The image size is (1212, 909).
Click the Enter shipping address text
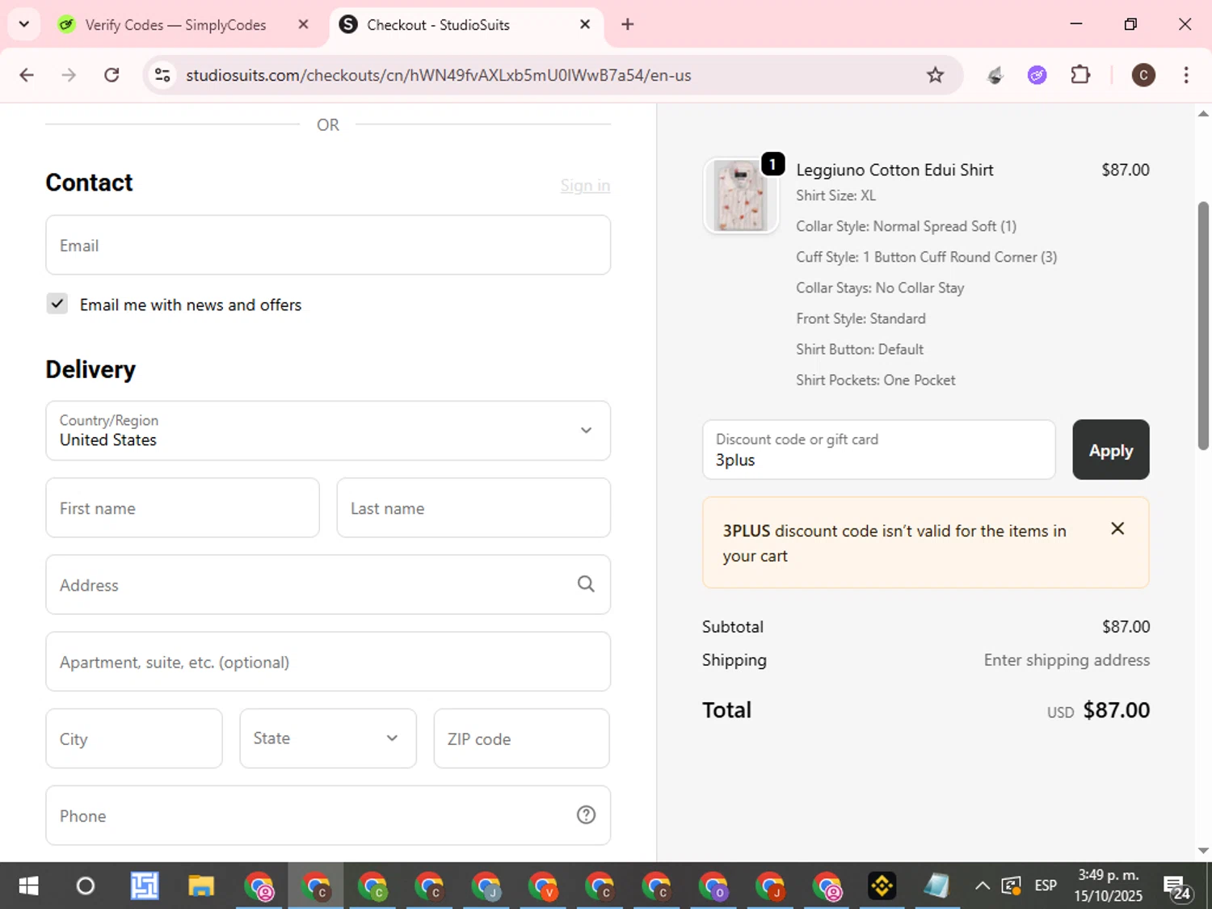(x=1067, y=660)
